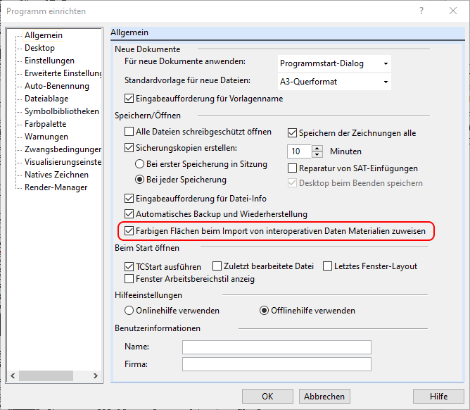The width and height of the screenshot is (470, 410).
Task: Open Natives Zeichnen page
Action: [x=56, y=175]
